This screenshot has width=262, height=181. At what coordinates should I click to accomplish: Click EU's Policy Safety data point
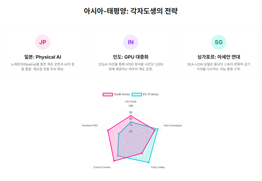coord(149,162)
